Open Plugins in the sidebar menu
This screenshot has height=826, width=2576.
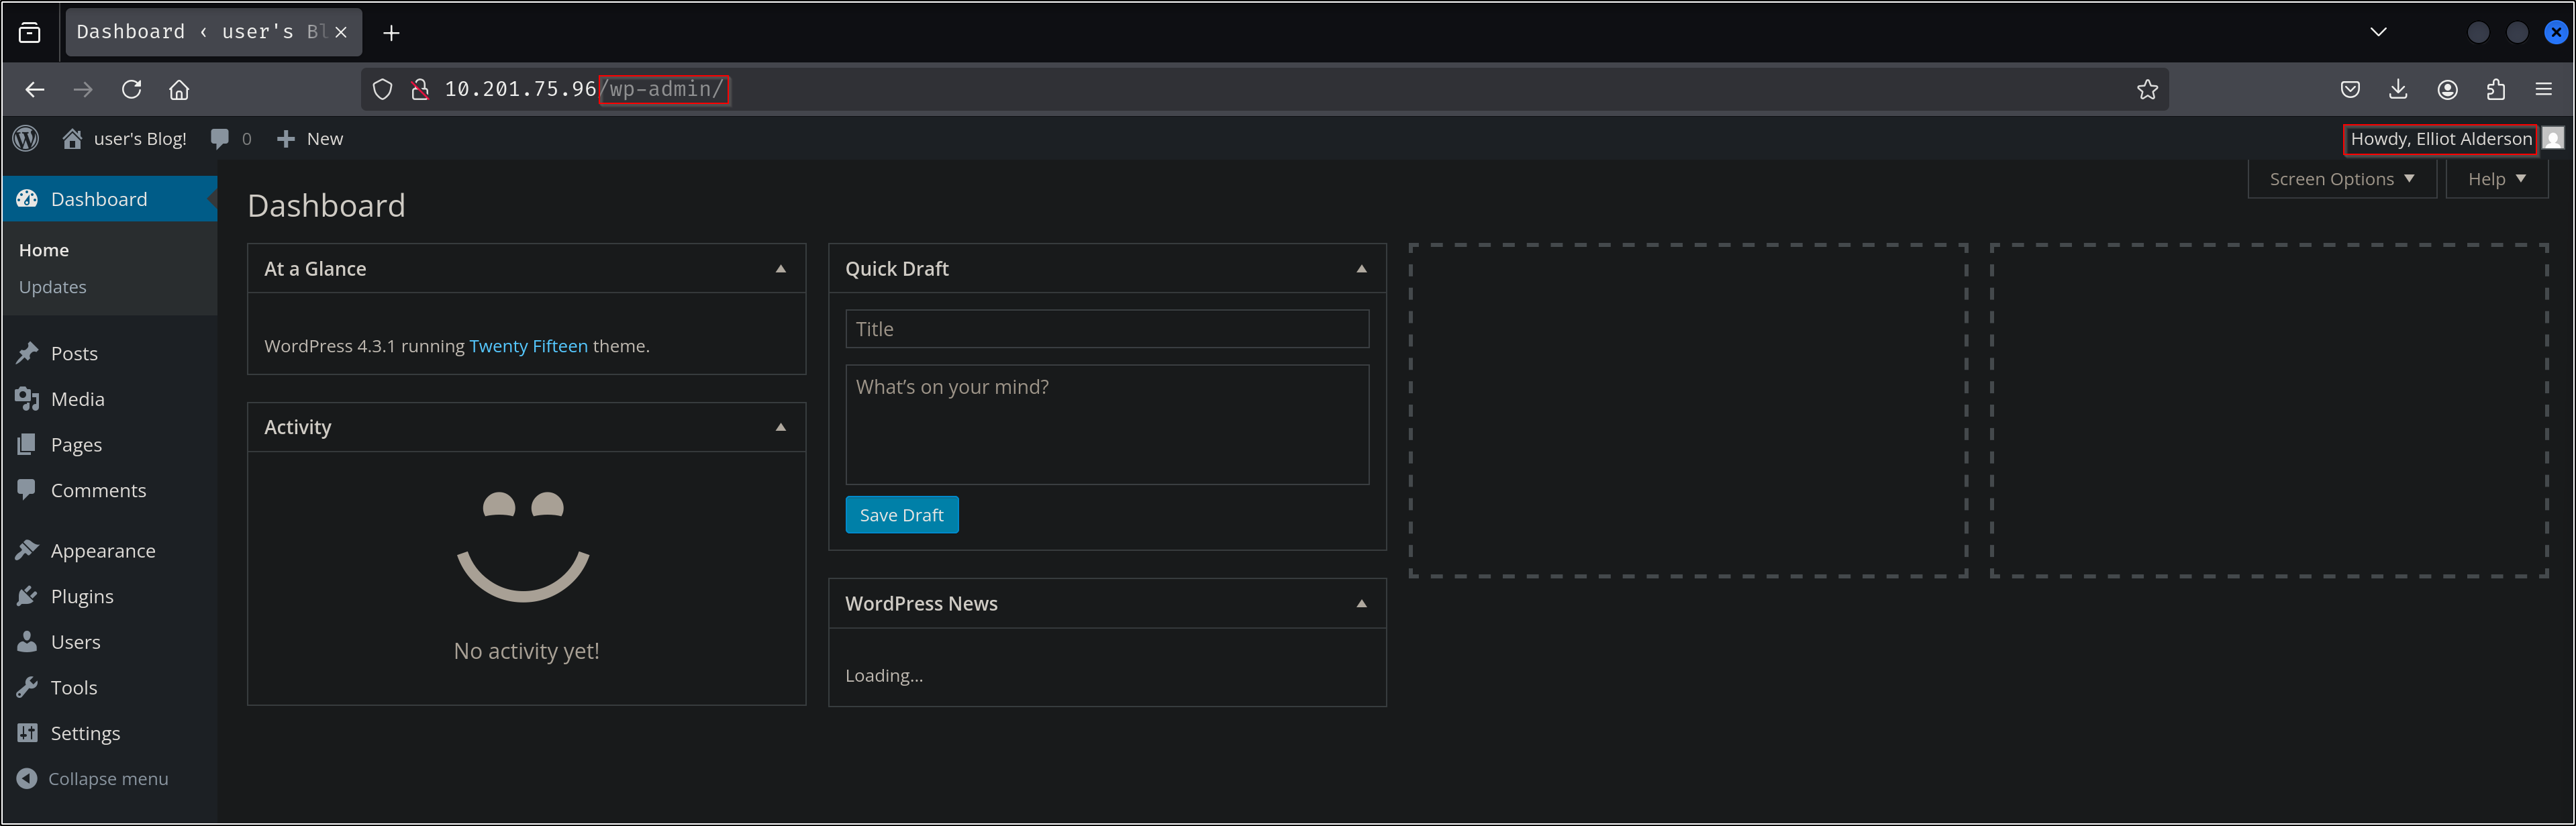(82, 597)
